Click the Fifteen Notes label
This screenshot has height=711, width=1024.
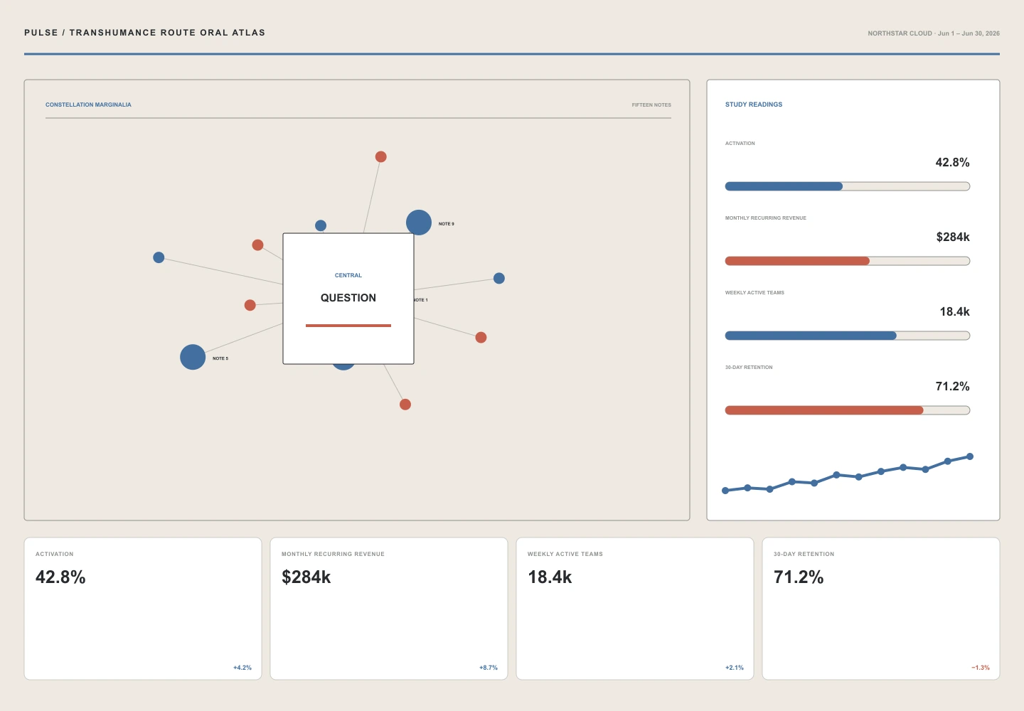pos(651,105)
